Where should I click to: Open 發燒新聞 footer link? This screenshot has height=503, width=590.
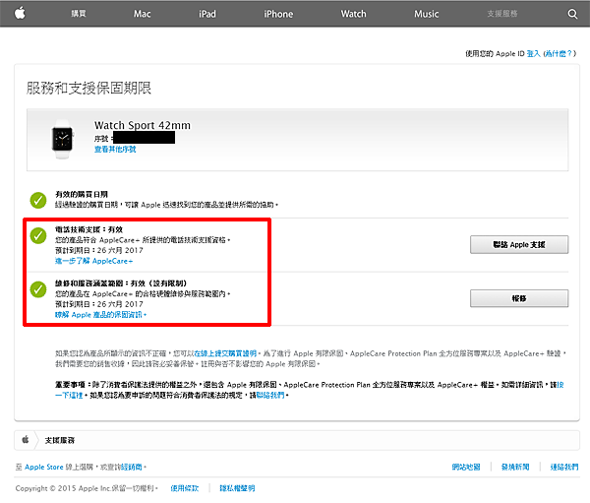click(x=515, y=467)
